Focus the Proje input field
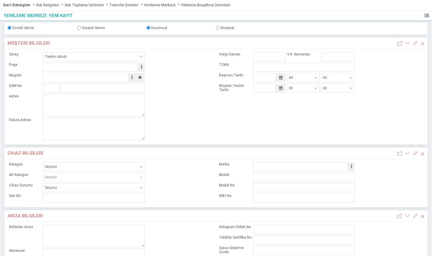Viewport: 432px width, 256px height. [x=90, y=67]
